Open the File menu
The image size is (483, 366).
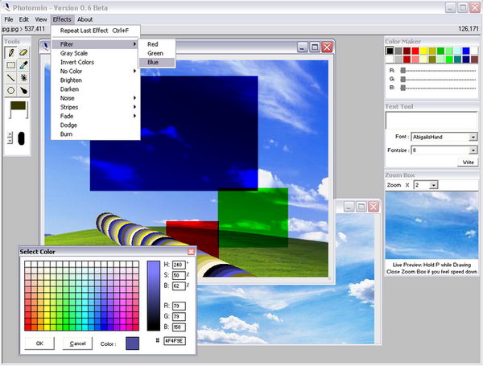click(x=9, y=19)
